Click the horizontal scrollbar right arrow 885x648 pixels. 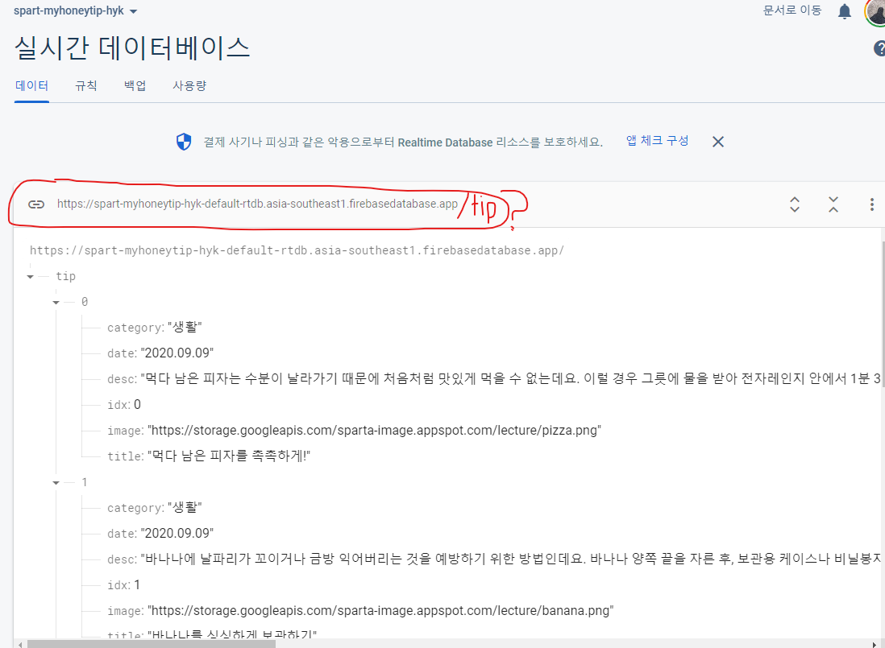875,644
